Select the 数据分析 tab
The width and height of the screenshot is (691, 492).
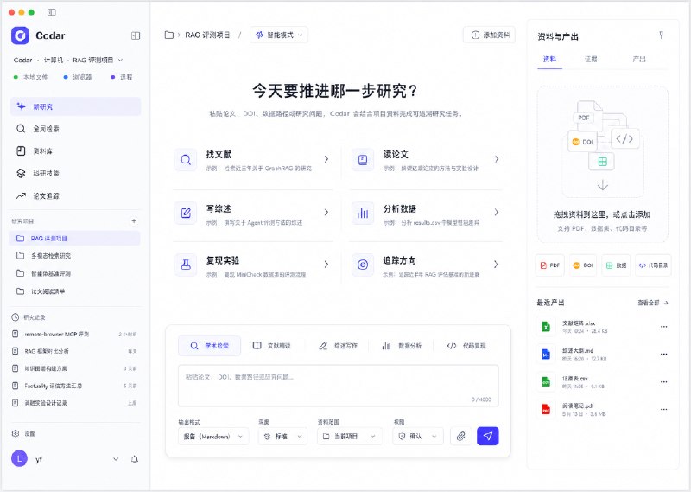click(402, 346)
